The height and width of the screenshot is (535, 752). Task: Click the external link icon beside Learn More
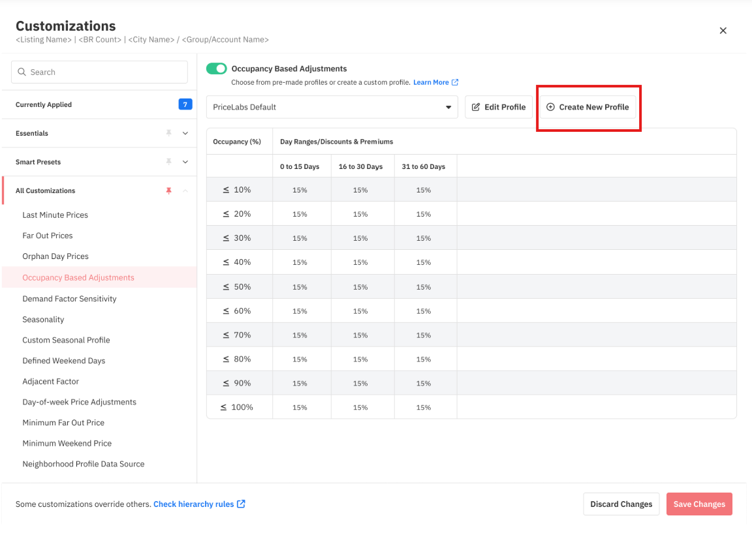pyautogui.click(x=455, y=82)
